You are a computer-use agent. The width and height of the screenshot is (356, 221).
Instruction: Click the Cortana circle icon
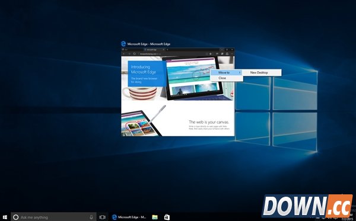click(15, 217)
